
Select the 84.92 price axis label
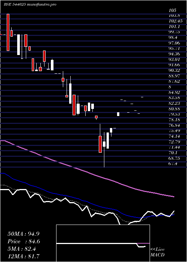(x=174, y=92)
